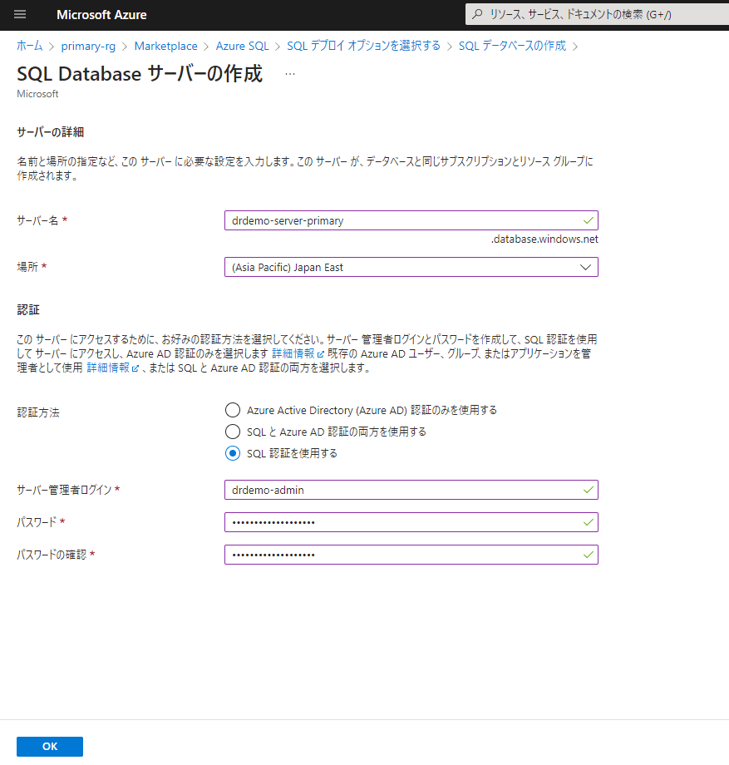Navigate to primary-rg breadcrumb
Screen dimensions: 729x765
[x=88, y=46]
